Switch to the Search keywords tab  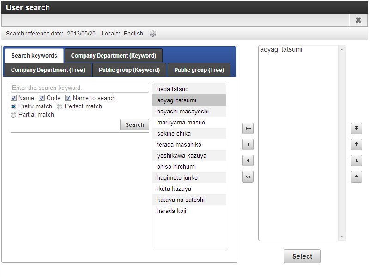(x=34, y=56)
